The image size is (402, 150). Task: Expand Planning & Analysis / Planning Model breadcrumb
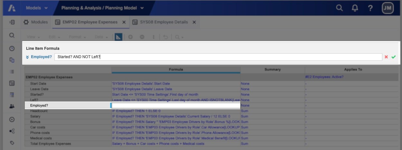click(102, 8)
